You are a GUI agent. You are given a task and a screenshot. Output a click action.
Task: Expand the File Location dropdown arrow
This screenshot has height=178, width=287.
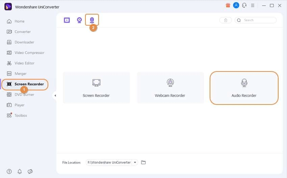pos(135,162)
